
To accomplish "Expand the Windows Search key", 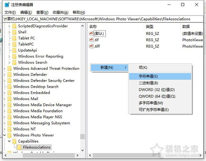I will pyautogui.click(x=9, y=62).
